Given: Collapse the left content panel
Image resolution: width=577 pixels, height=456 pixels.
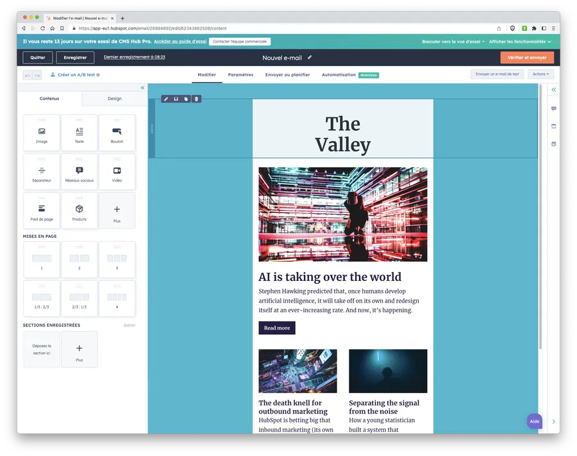Looking at the screenshot, I should (x=142, y=88).
